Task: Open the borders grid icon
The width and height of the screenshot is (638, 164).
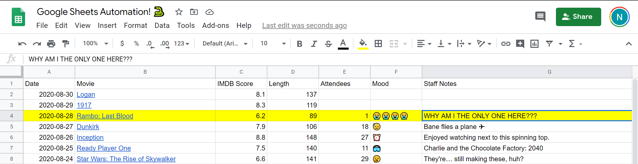Action: [378, 44]
